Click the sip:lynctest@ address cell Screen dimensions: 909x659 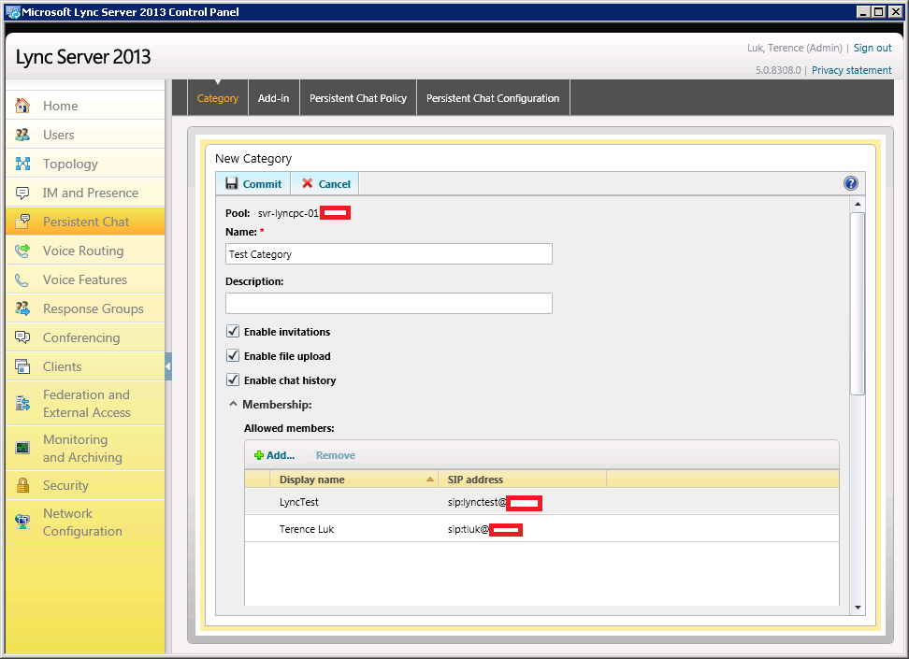tap(495, 503)
